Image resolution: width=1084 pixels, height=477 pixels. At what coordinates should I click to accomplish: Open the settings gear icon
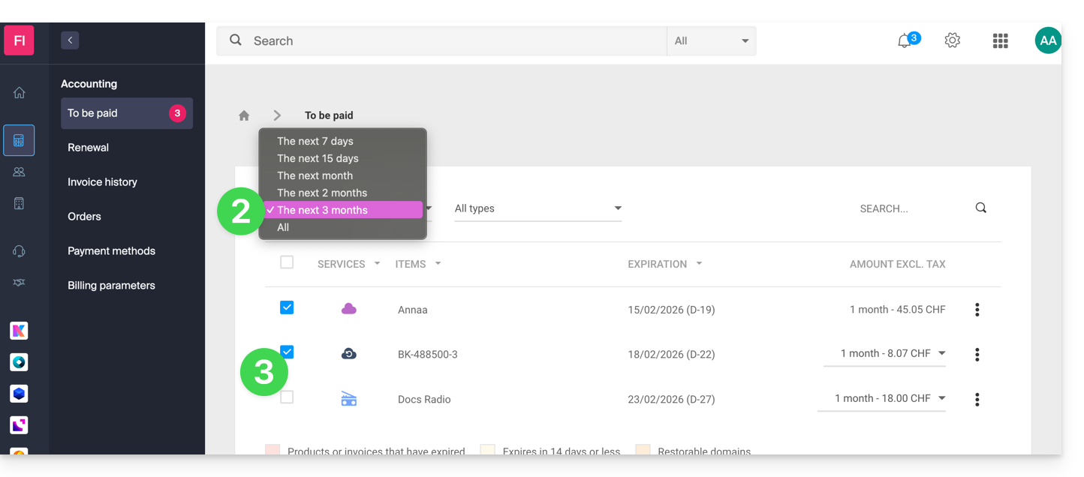tap(953, 40)
